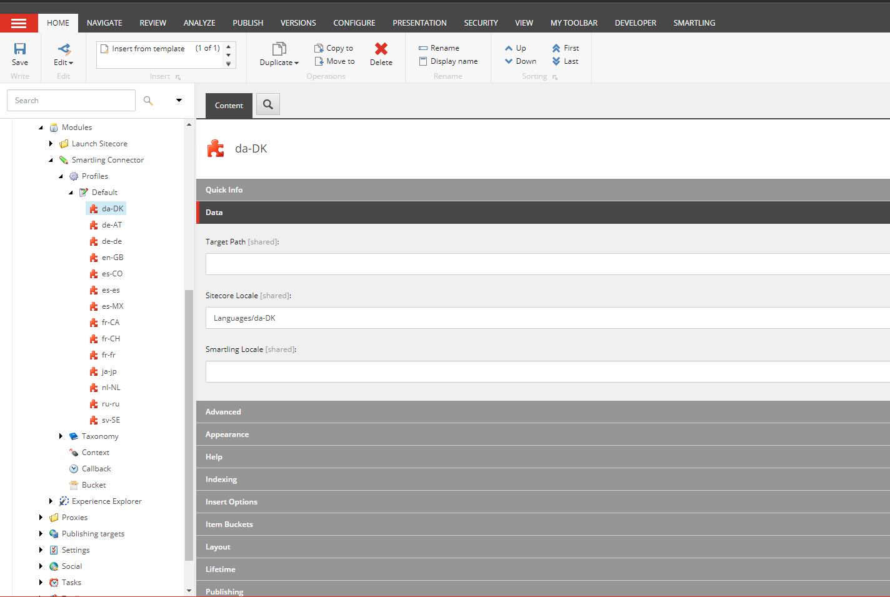Click the Save icon
This screenshot has height=597, width=890.
[x=20, y=49]
